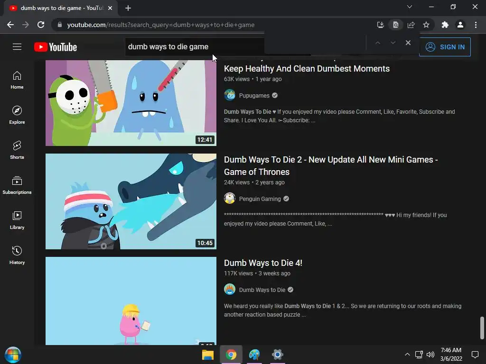Click Pupugames channel avatar

(x=230, y=95)
